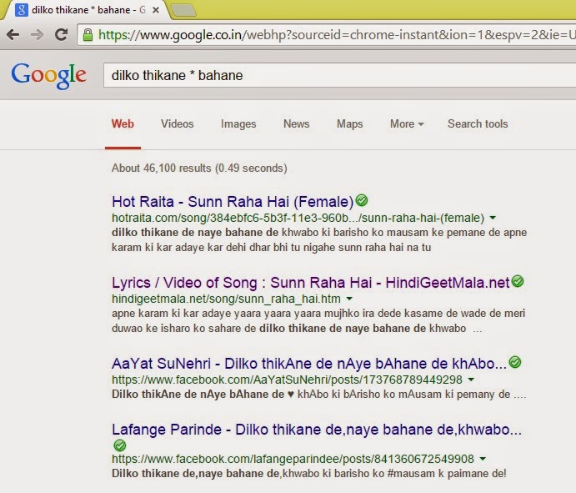Screen dimensions: 576x493
Task: Click the Google search box with 'dilko thikane * bahane'
Action: tap(340, 75)
